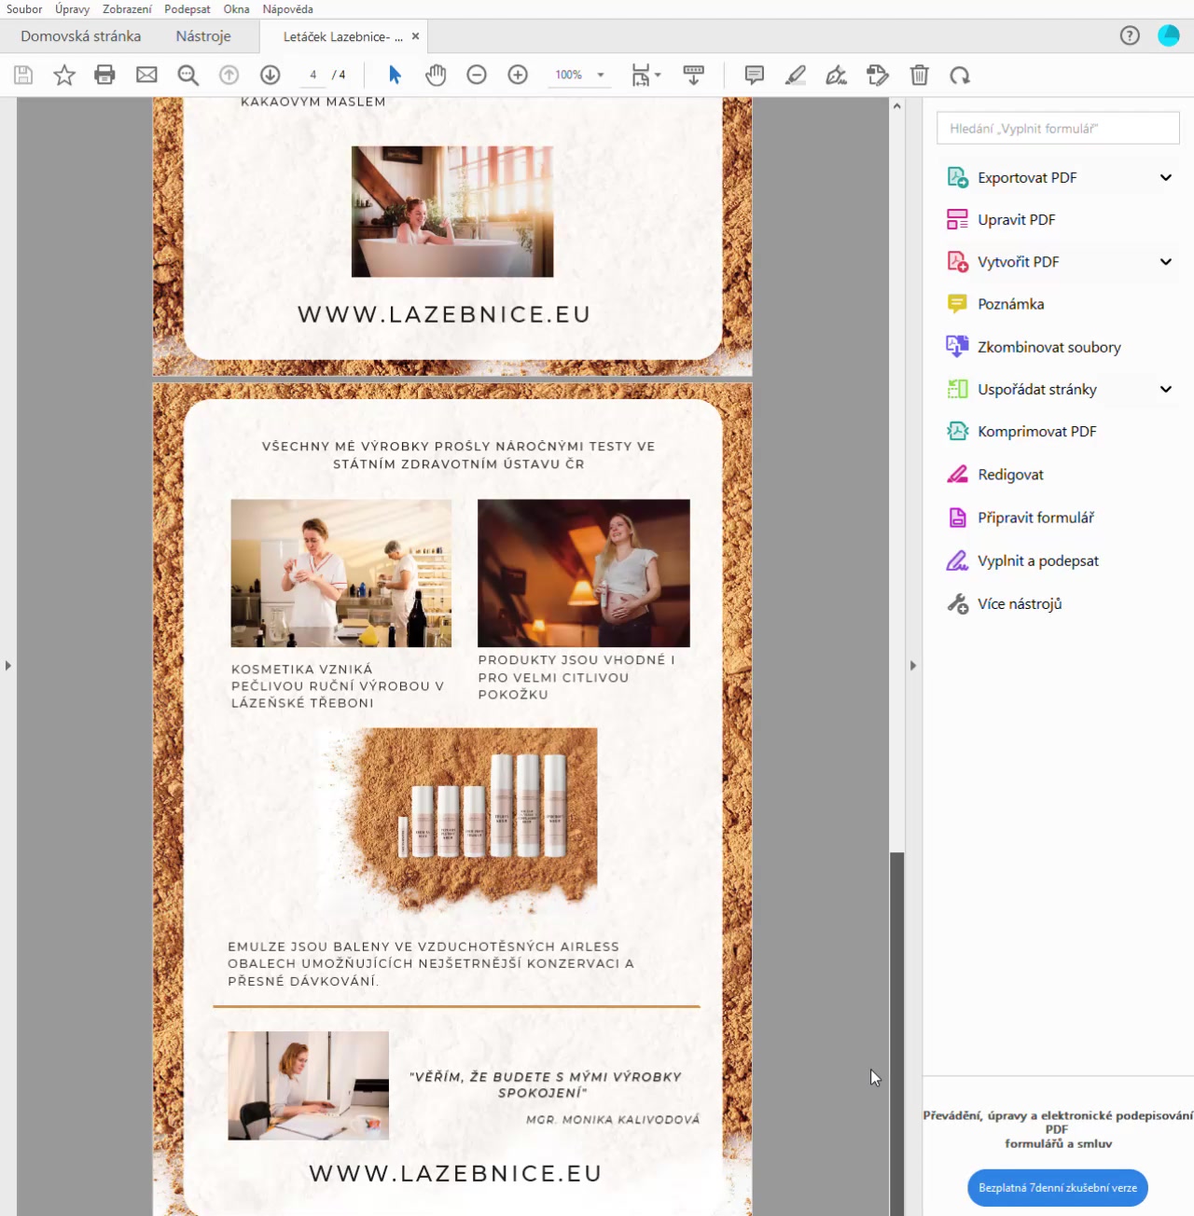Click the current page number field
Image resolution: width=1194 pixels, height=1216 pixels.
tap(313, 75)
